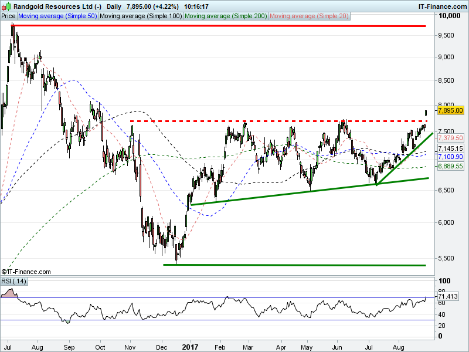Viewport: 469px width, 352px height.
Task: Click the Daily timeframe label
Action: click(114, 6)
